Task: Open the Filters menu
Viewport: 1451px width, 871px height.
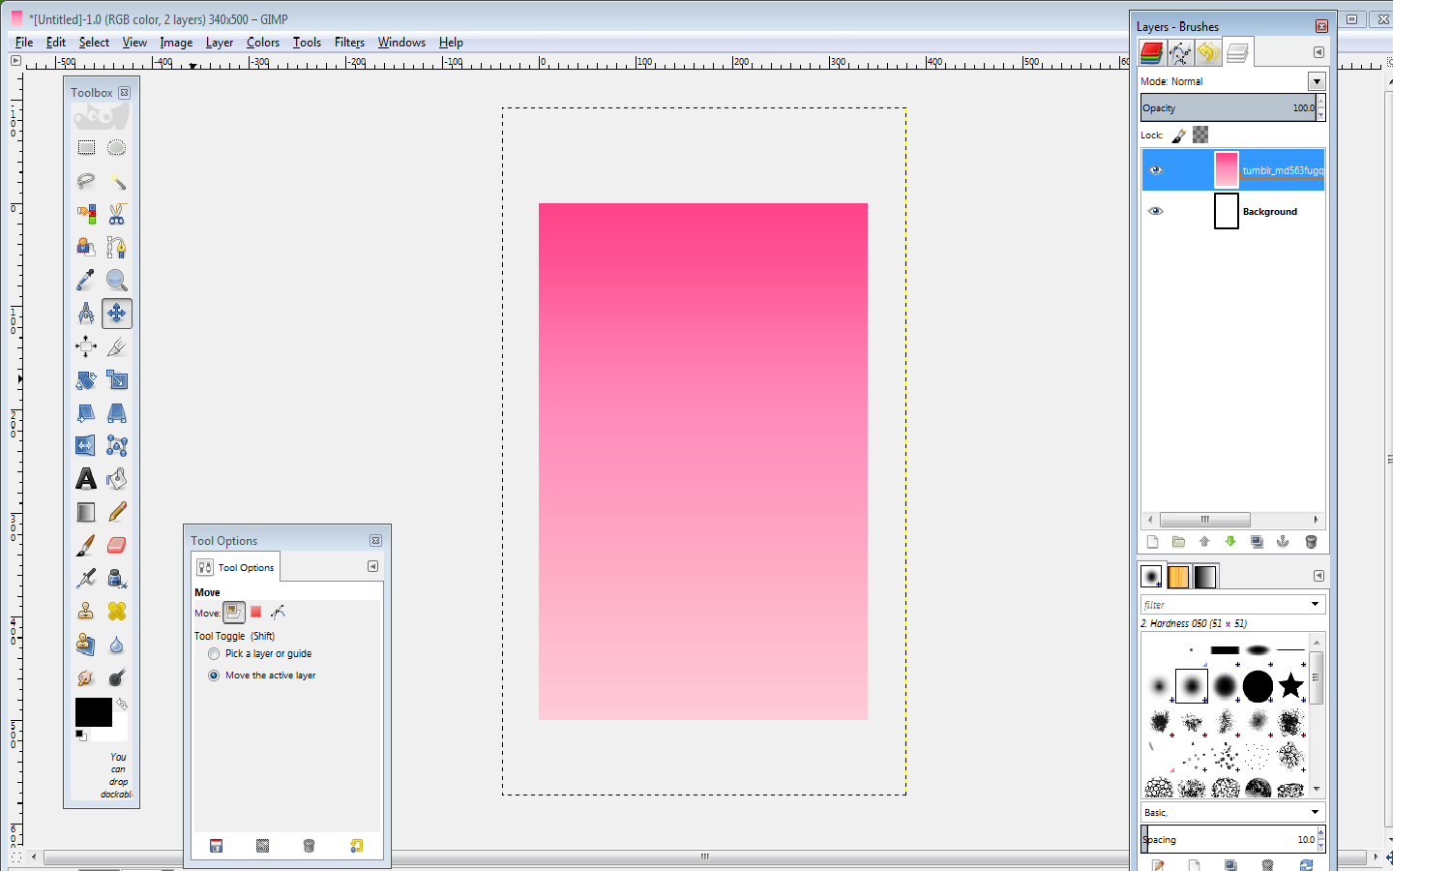Action: 349,43
